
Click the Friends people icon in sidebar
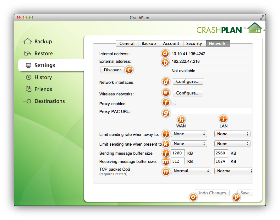tap(28, 89)
